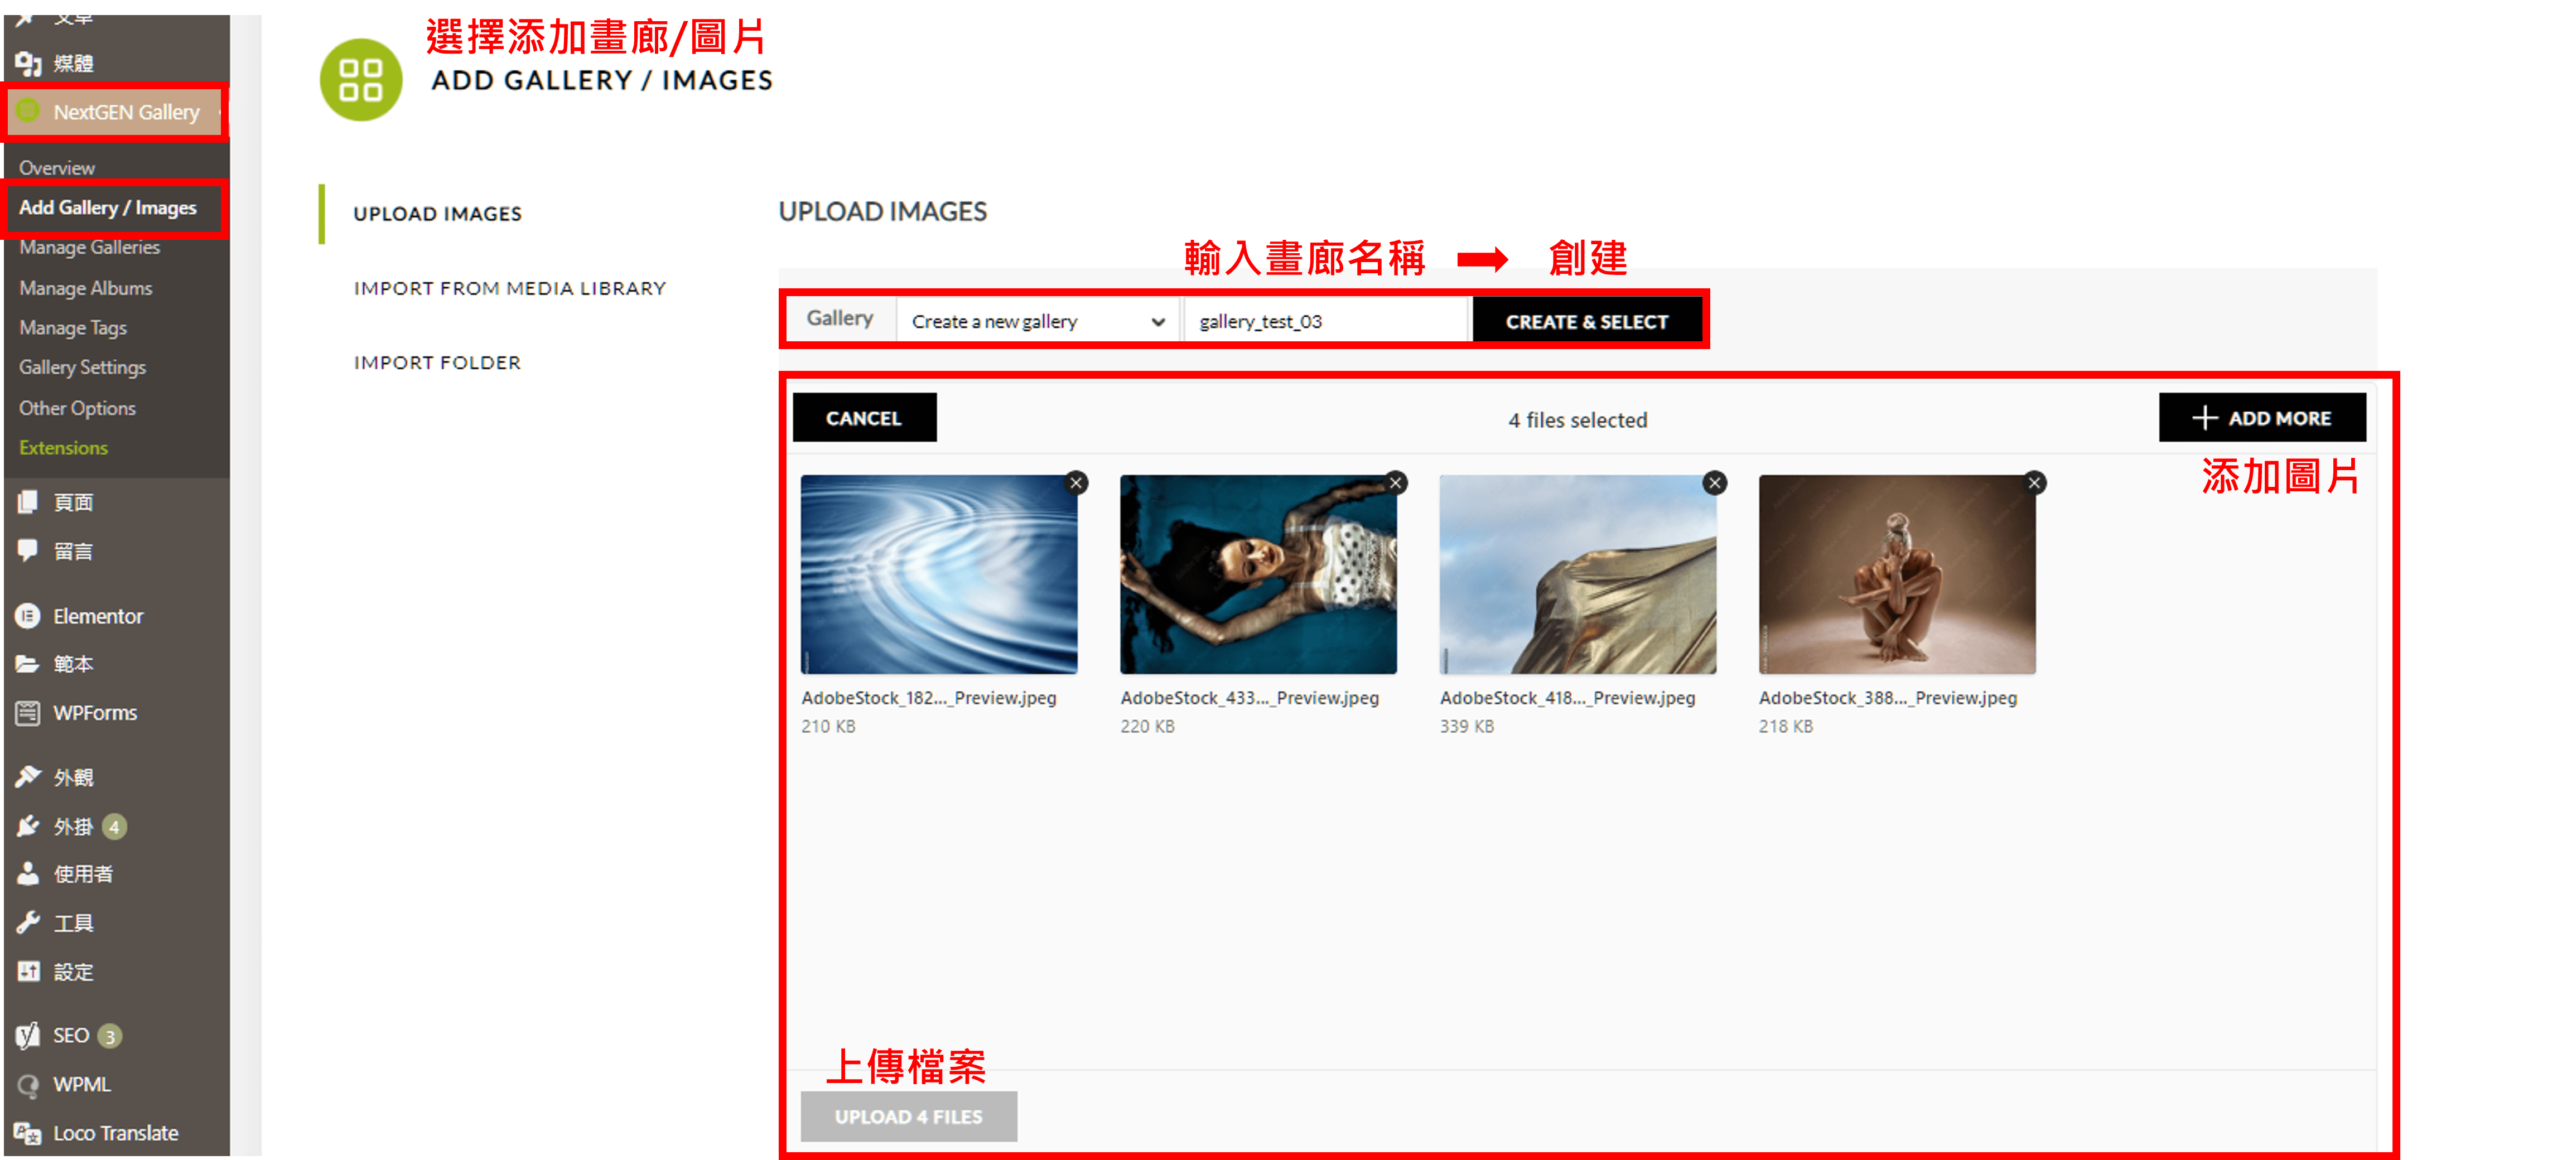Click the Import Folder icon
This screenshot has height=1160, width=2576.
(x=435, y=361)
